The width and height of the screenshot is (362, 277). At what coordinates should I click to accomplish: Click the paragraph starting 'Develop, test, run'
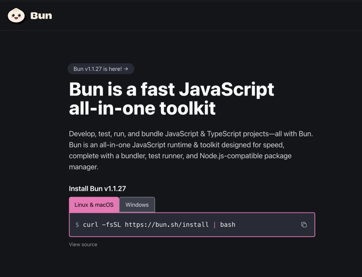click(191, 150)
